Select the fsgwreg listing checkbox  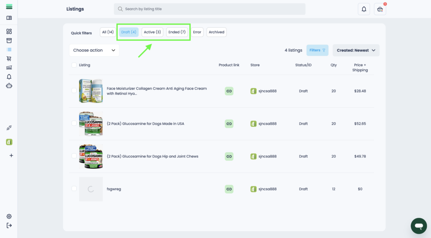coord(74,189)
